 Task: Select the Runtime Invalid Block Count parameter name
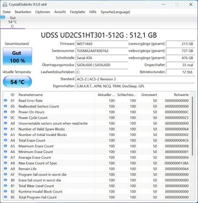pos(41,191)
